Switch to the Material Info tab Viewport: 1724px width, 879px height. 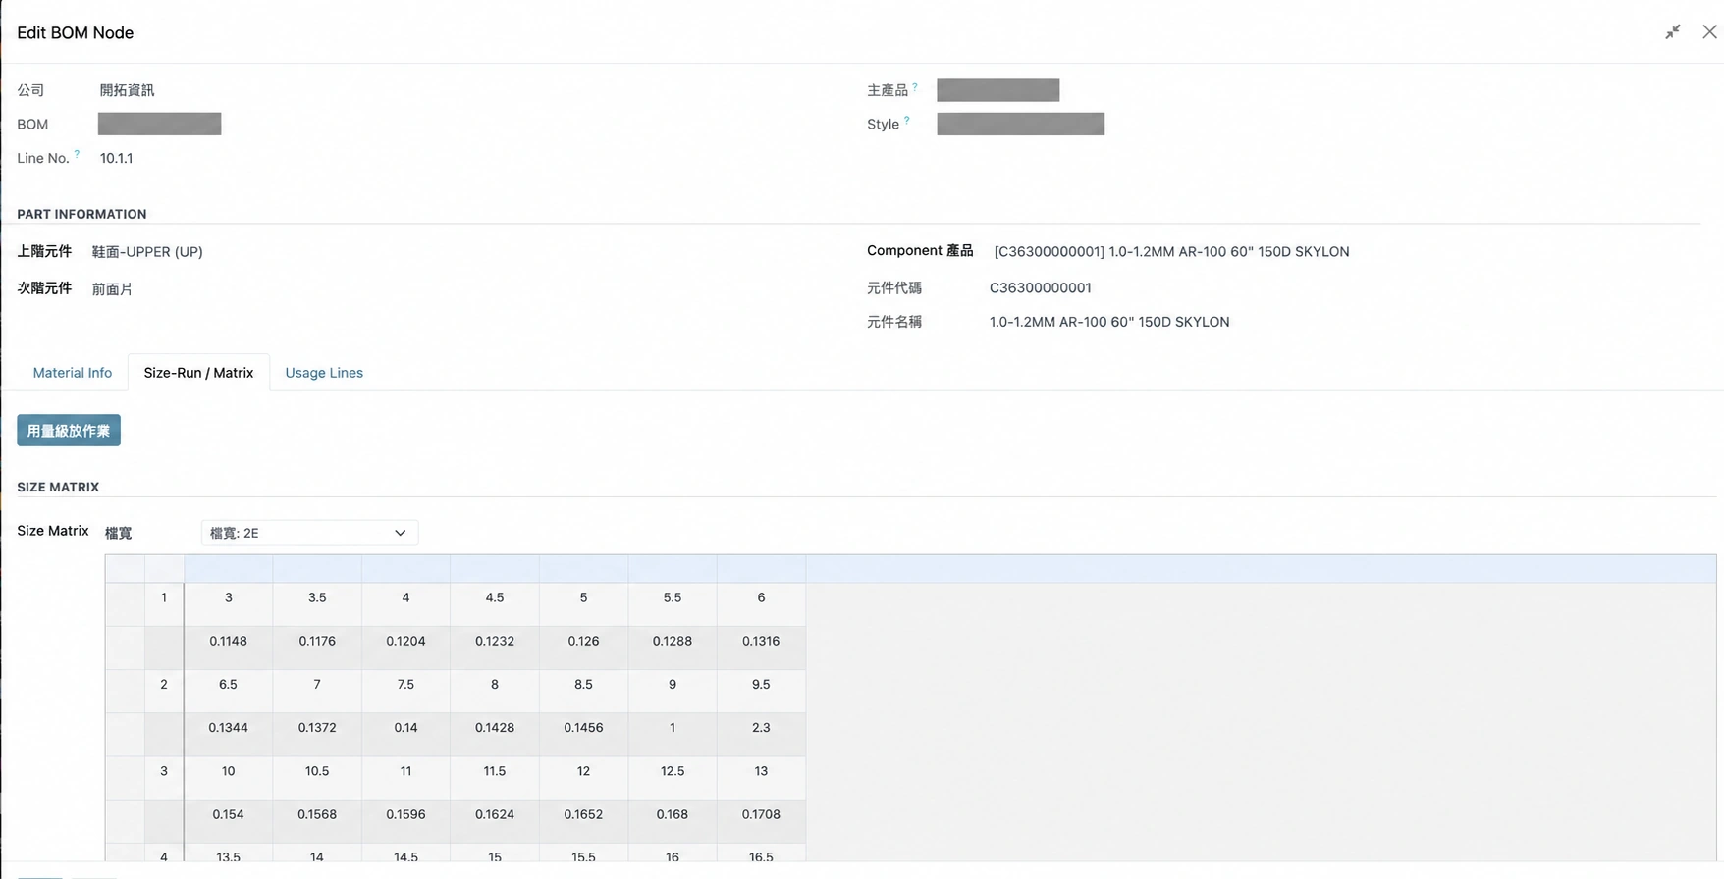[73, 373]
